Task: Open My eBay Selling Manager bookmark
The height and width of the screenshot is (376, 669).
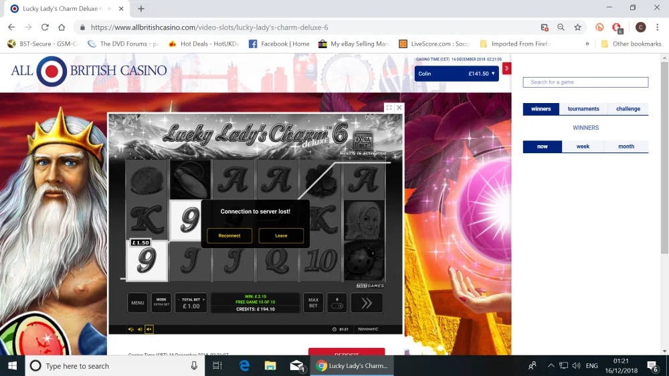Action: tap(354, 43)
